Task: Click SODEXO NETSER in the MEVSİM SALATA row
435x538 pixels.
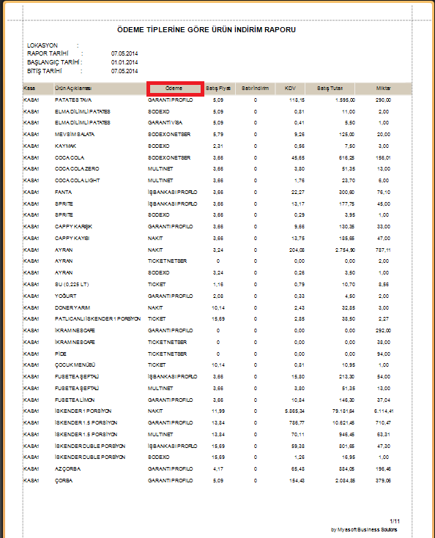Action: (x=169, y=134)
